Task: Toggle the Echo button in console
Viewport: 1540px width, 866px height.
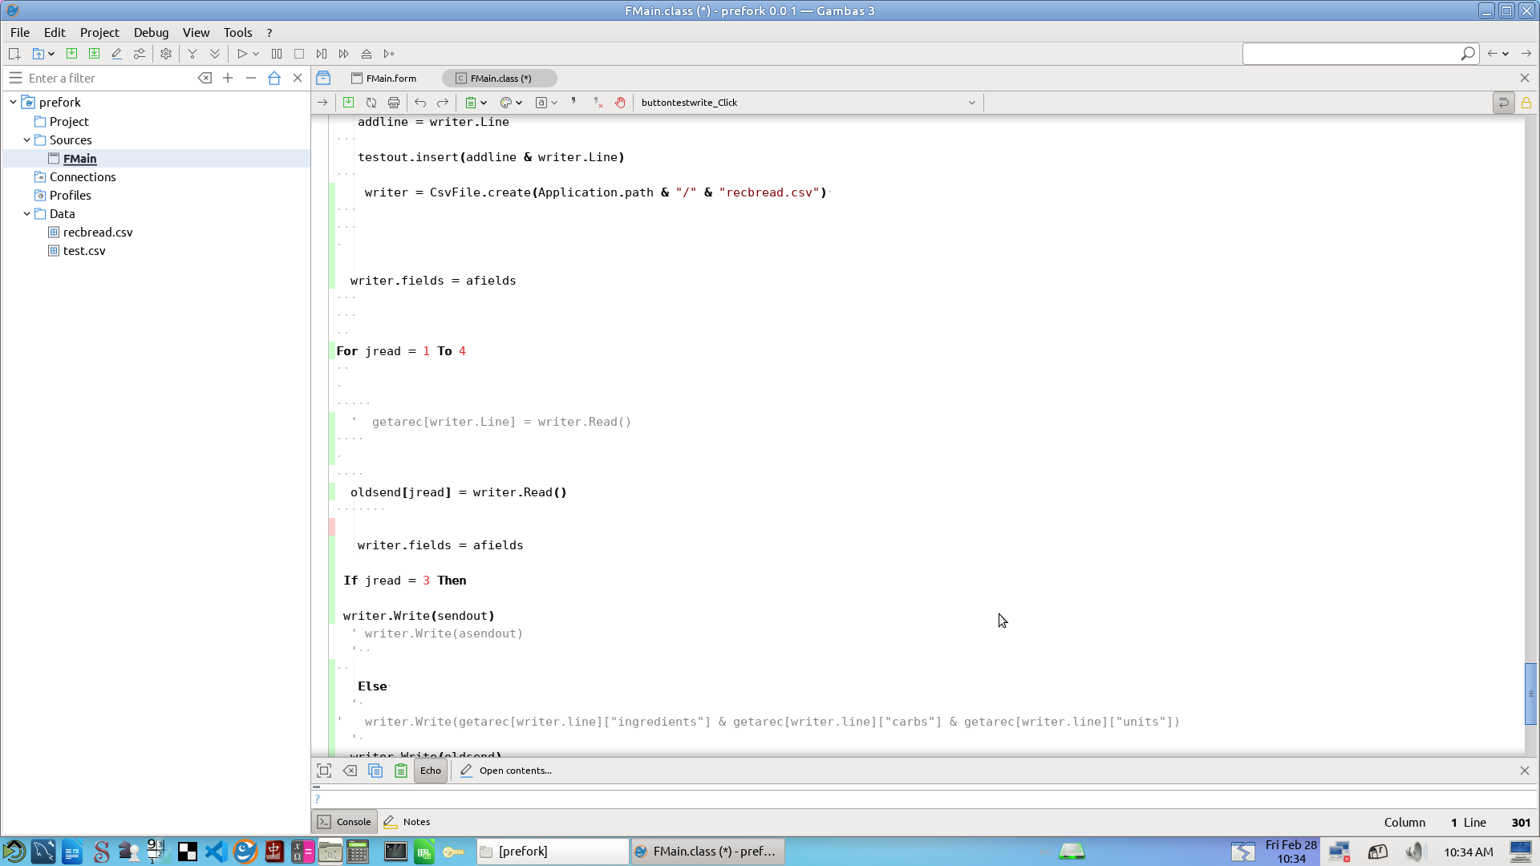Action: [431, 771]
